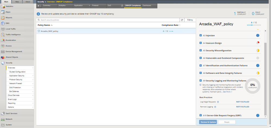Click the Security shield icon

pos(3,63)
